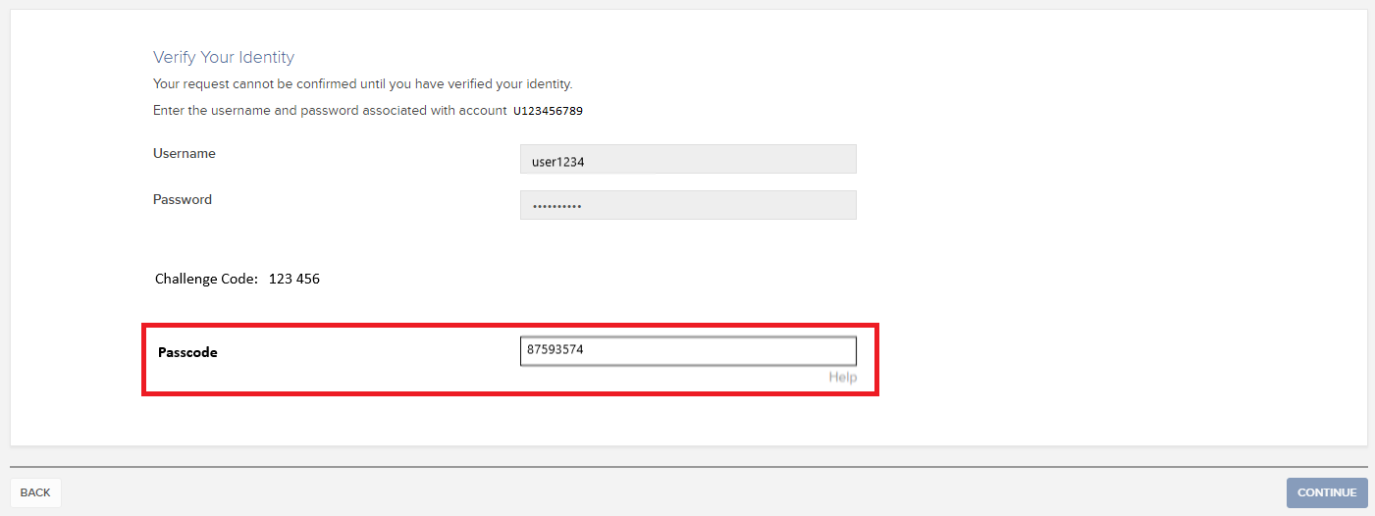Click the Username input field

[x=688, y=159]
